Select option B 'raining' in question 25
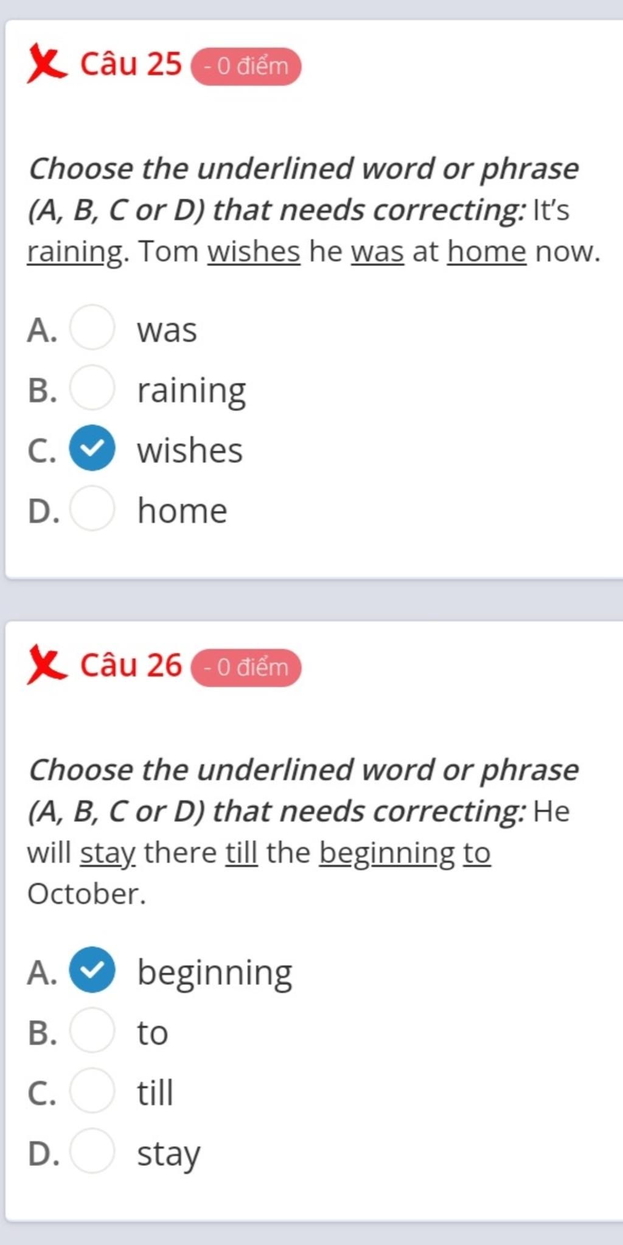The image size is (623, 1245). click(x=92, y=388)
